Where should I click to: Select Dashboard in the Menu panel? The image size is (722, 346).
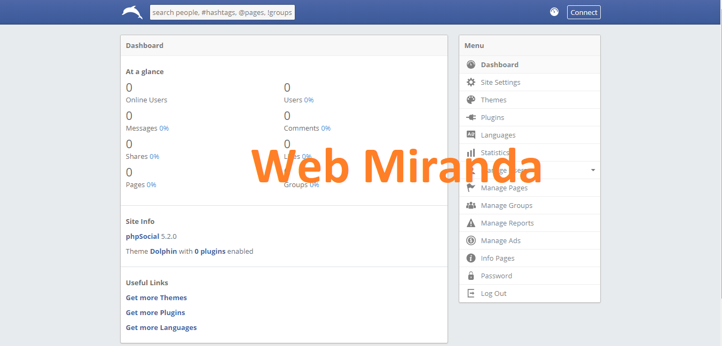[x=530, y=65]
